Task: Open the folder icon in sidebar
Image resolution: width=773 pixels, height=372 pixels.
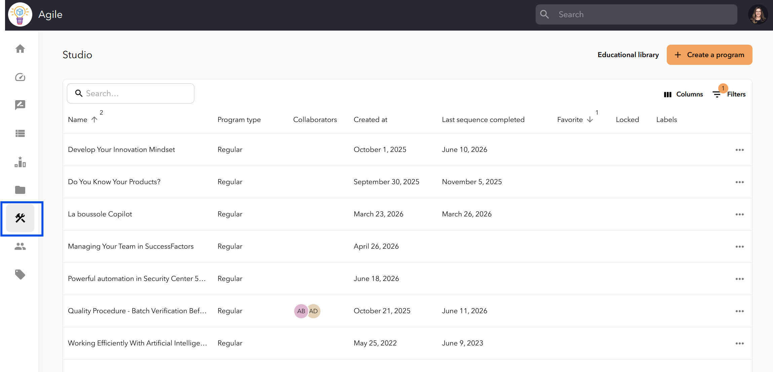Action: (x=20, y=190)
